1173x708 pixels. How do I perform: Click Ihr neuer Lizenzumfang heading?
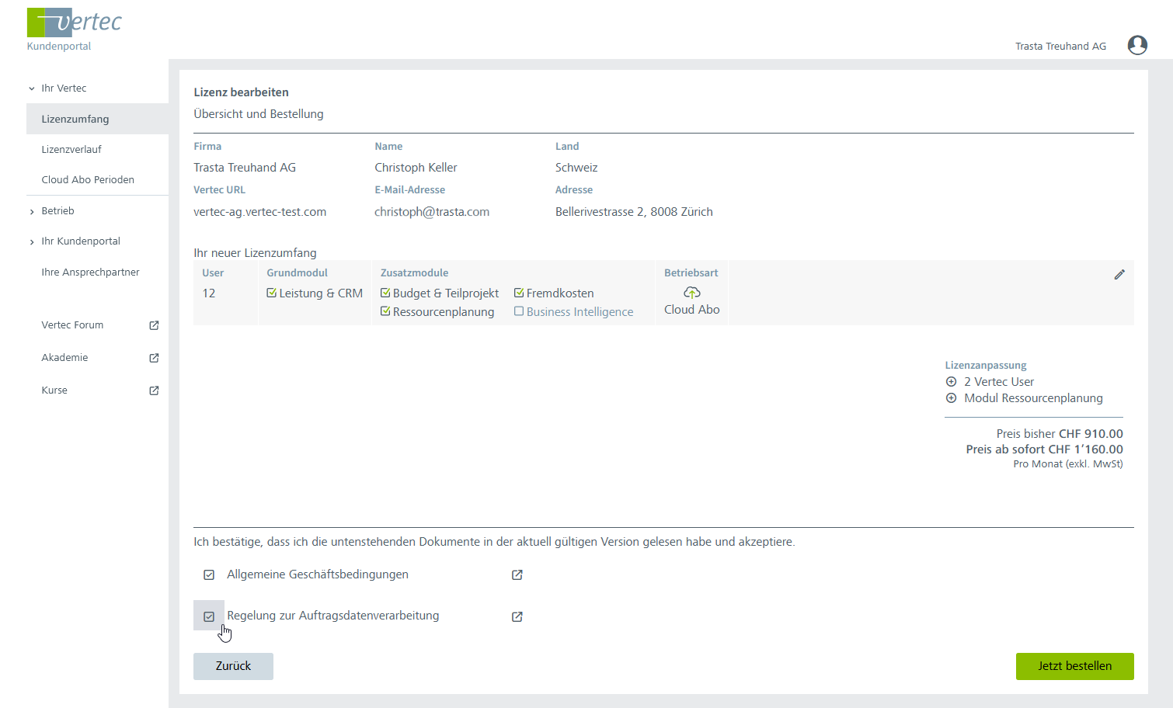click(255, 252)
